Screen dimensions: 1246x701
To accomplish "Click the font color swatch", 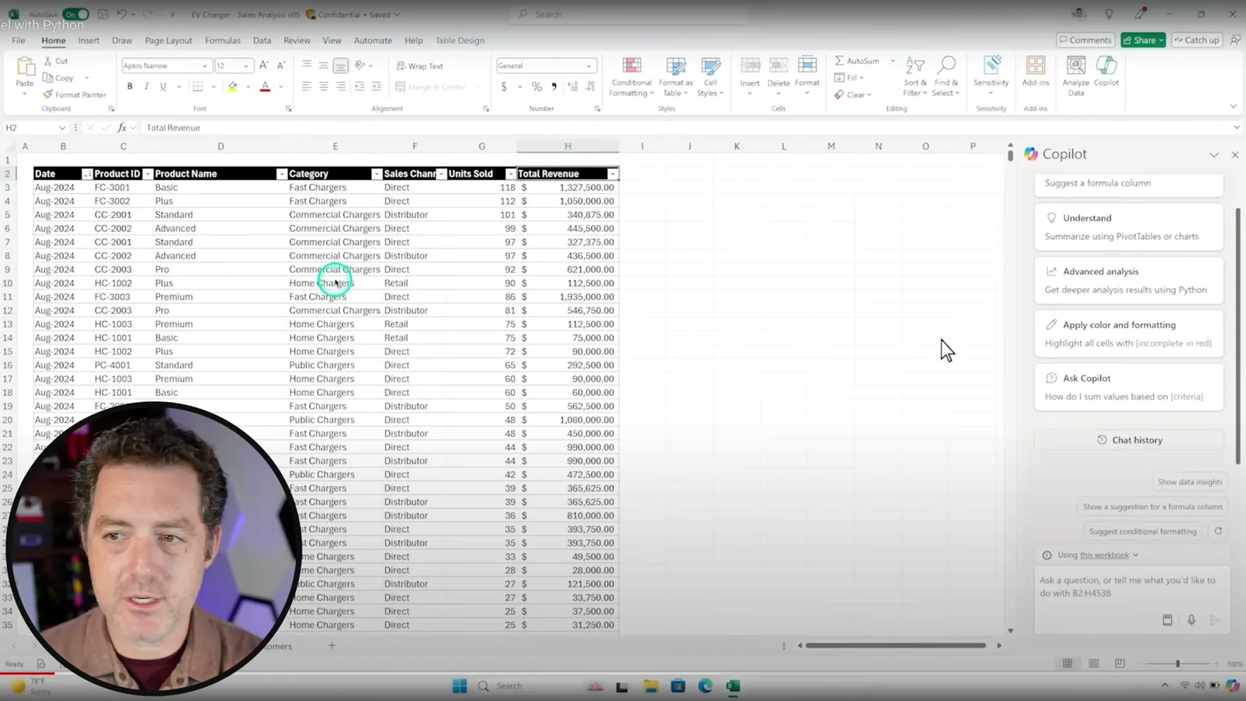I will click(265, 86).
